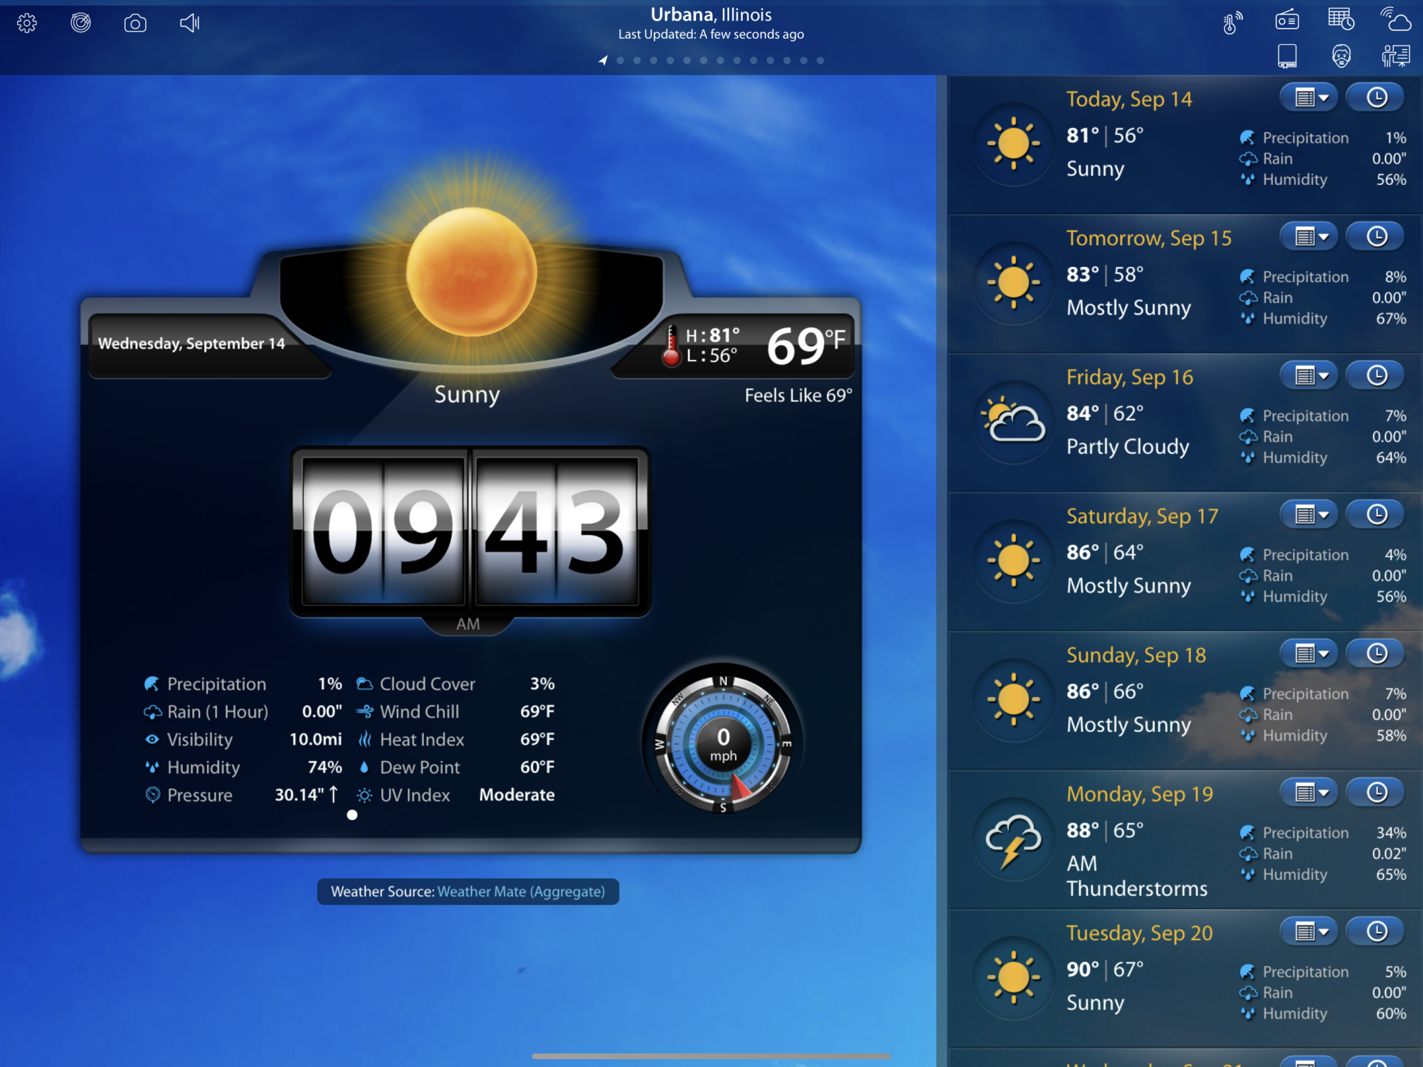
Task: Click the speaker sound icon
Action: (189, 23)
